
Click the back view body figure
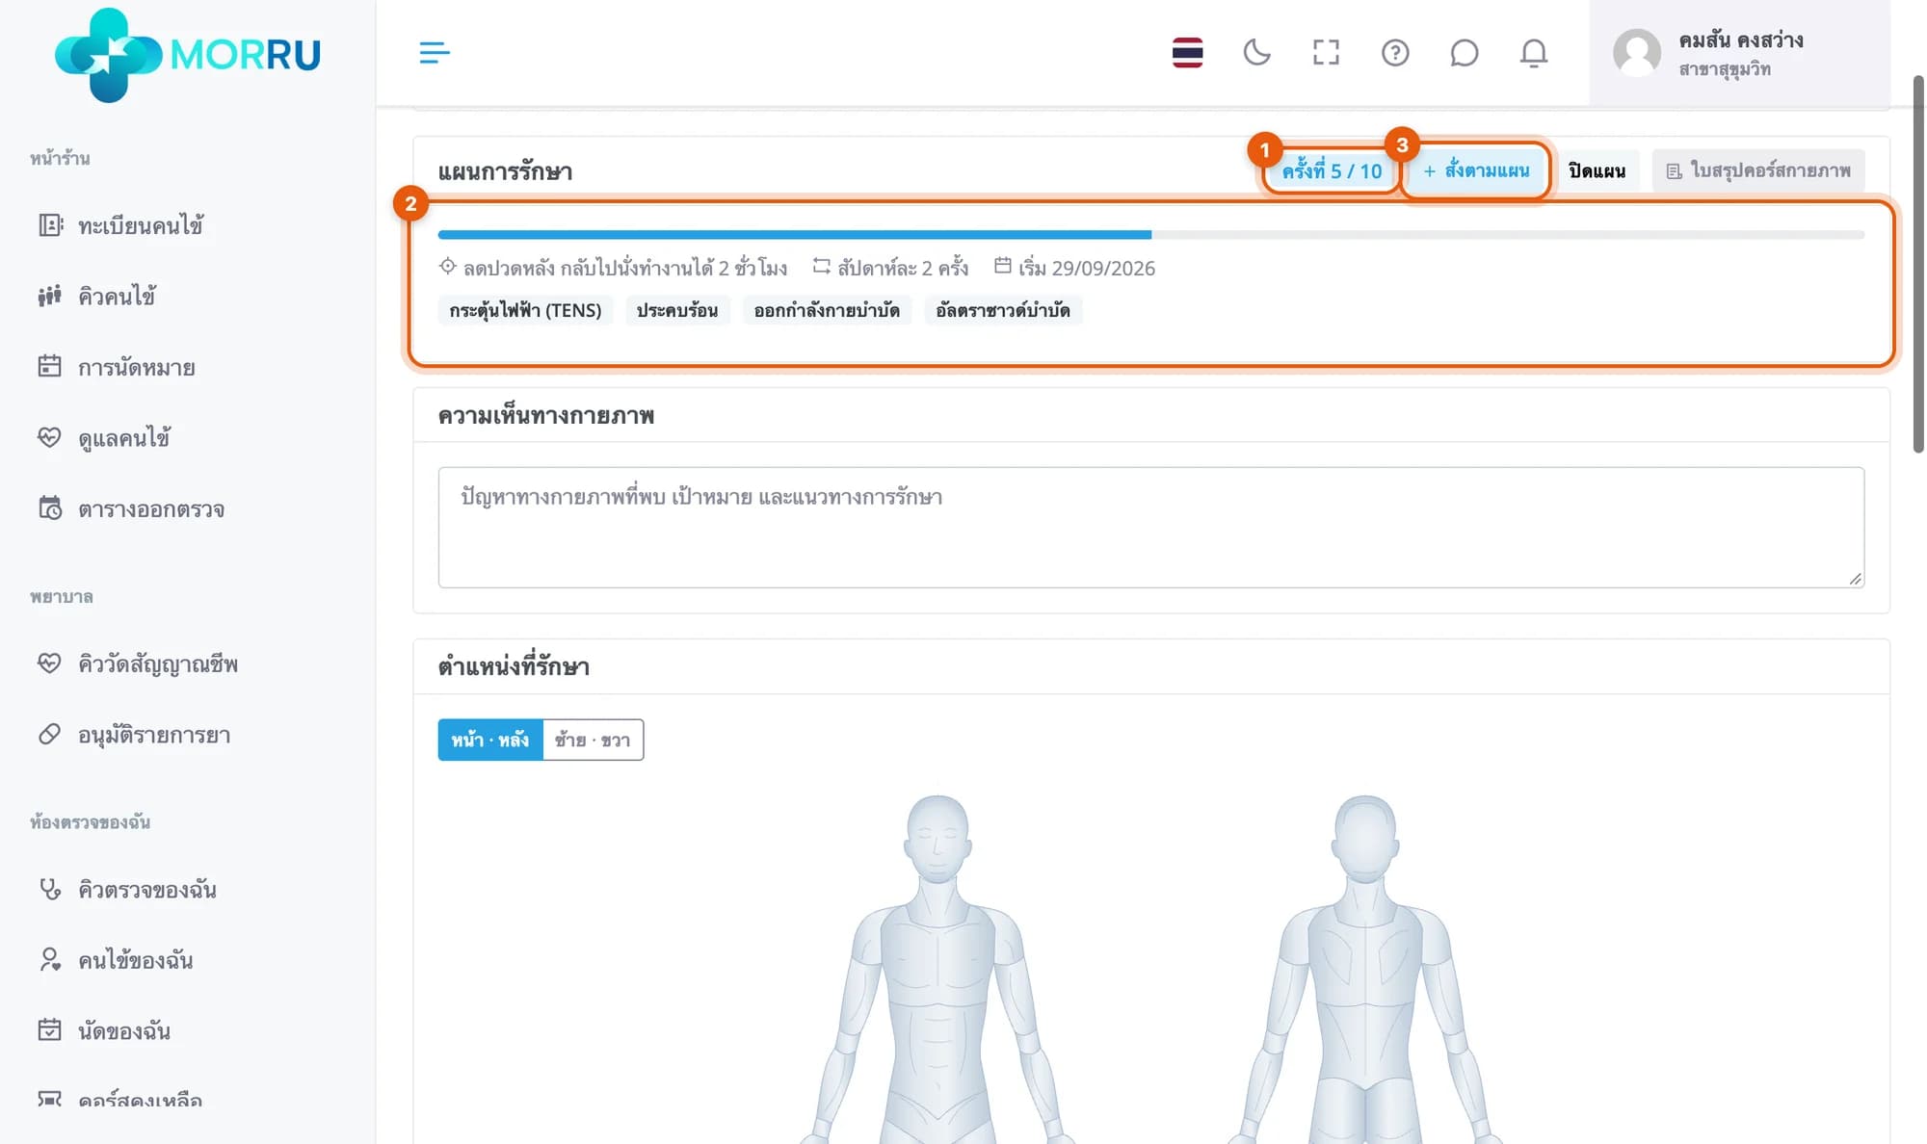tap(1365, 968)
